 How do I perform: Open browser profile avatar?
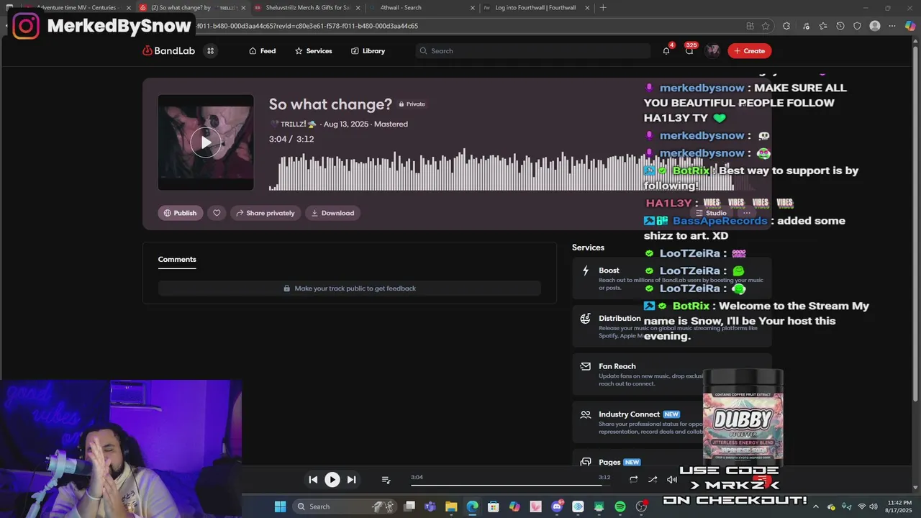pos(875,26)
